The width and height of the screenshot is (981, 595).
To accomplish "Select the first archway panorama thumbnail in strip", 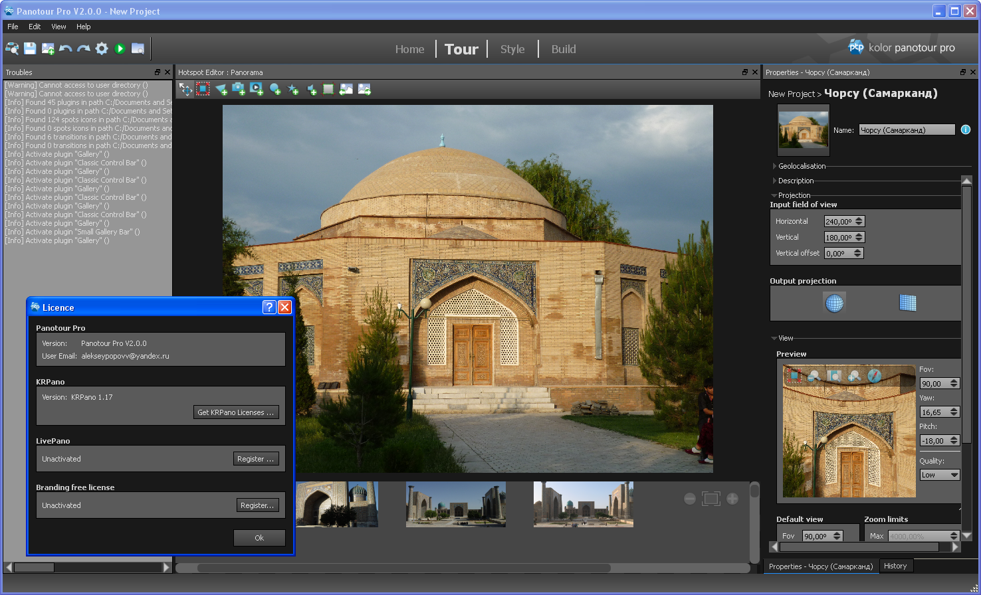I will [337, 504].
